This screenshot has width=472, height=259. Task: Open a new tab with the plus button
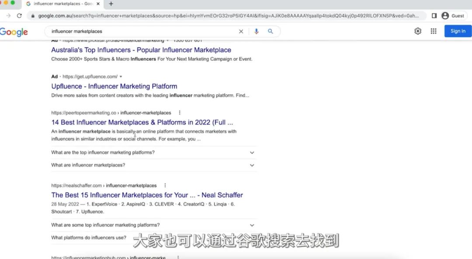pyautogui.click(x=111, y=4)
